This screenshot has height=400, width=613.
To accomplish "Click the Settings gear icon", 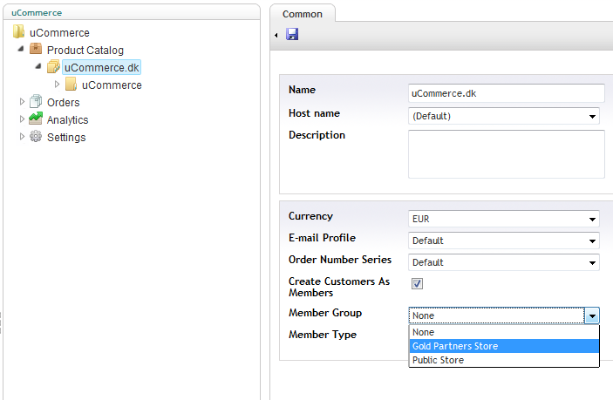I will (x=36, y=136).
